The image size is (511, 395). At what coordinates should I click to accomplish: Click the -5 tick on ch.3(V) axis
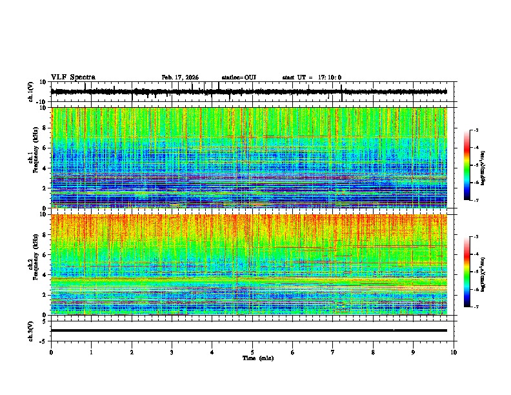pos(44,341)
